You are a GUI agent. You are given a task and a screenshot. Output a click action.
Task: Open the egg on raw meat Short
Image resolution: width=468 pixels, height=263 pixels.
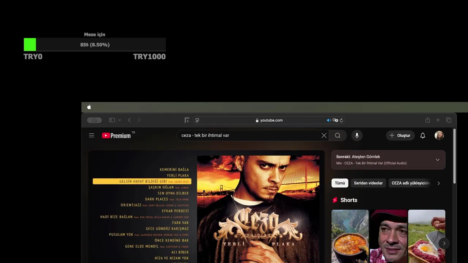click(x=427, y=236)
